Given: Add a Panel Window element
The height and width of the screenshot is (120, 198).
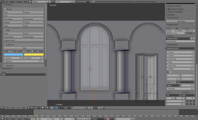Looking at the screenshot, I should 34,19.
